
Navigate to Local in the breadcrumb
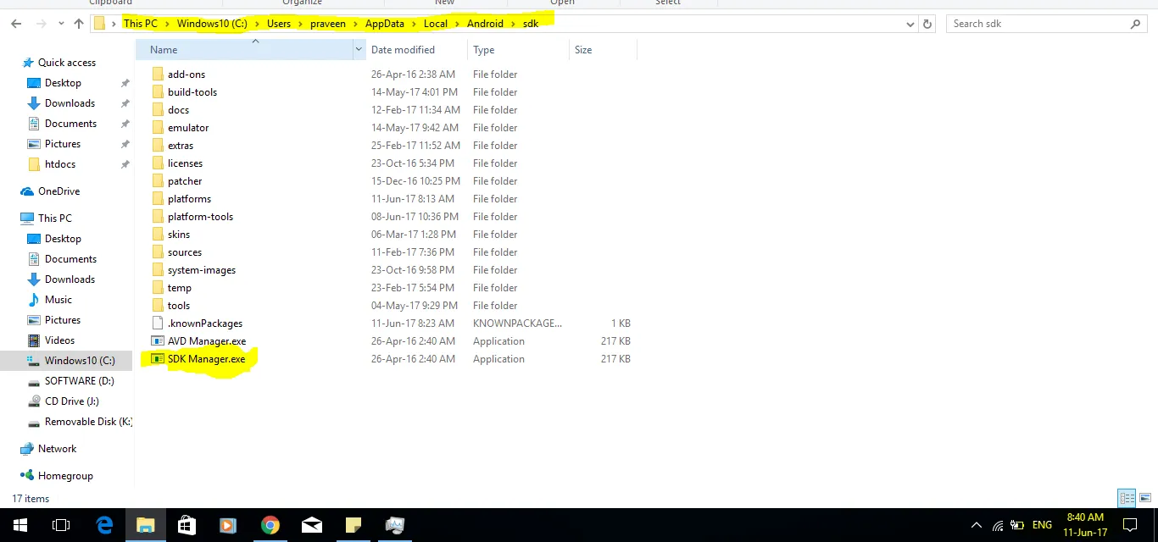[435, 24]
